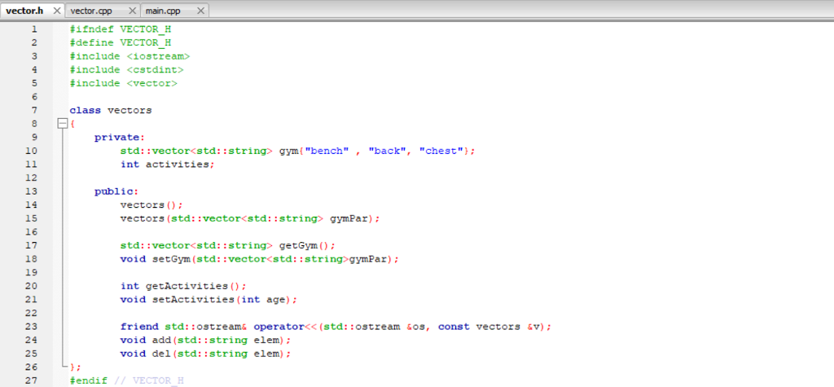This screenshot has width=834, height=387.
Task: Click the 'friend' keyword
Action: point(138,327)
